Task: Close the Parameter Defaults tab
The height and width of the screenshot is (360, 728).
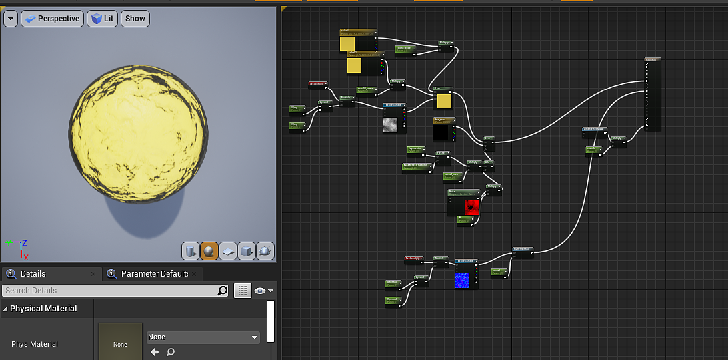Action: (x=194, y=274)
